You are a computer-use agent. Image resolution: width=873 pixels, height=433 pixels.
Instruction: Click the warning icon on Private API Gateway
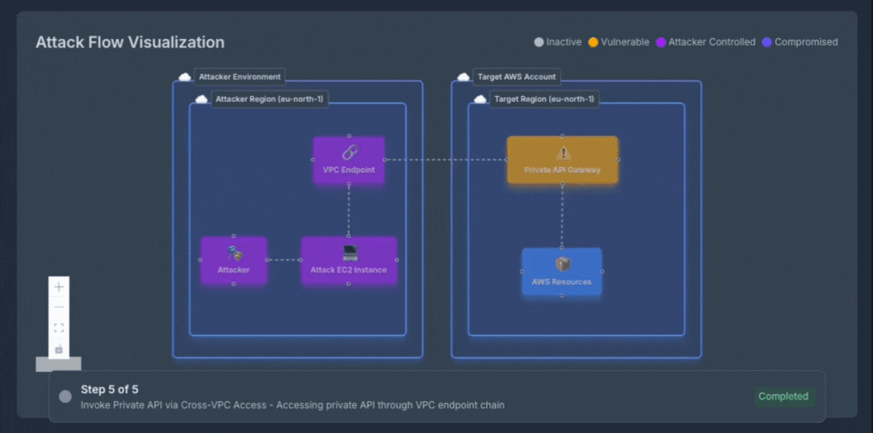coord(562,153)
